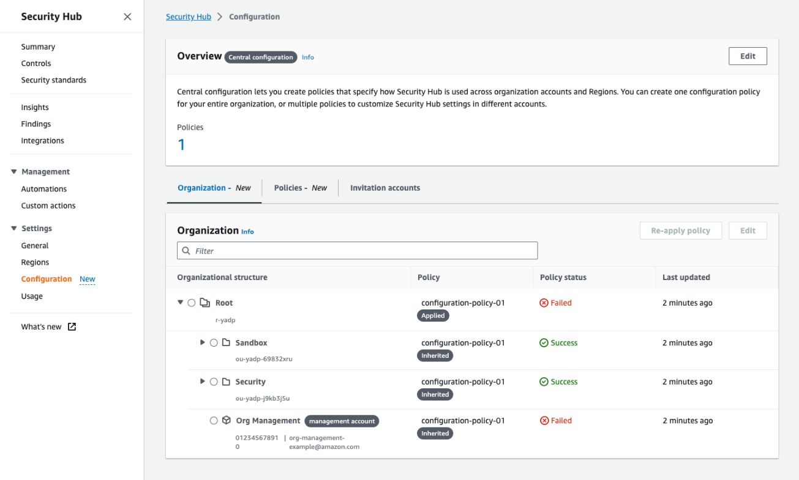Collapse the Management section in sidebar
The height and width of the screenshot is (480, 799).
(13, 171)
